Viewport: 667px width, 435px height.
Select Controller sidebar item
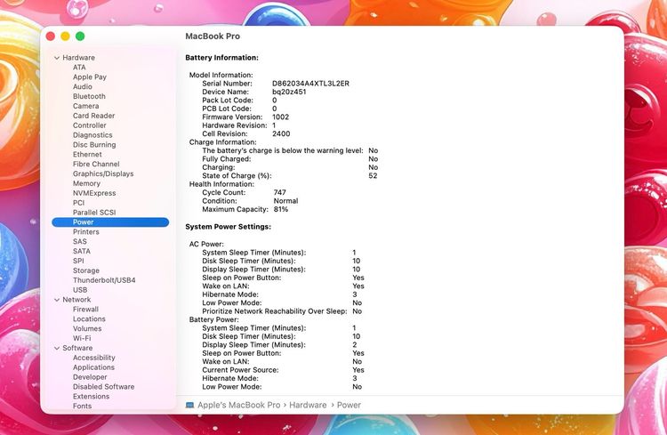89,125
